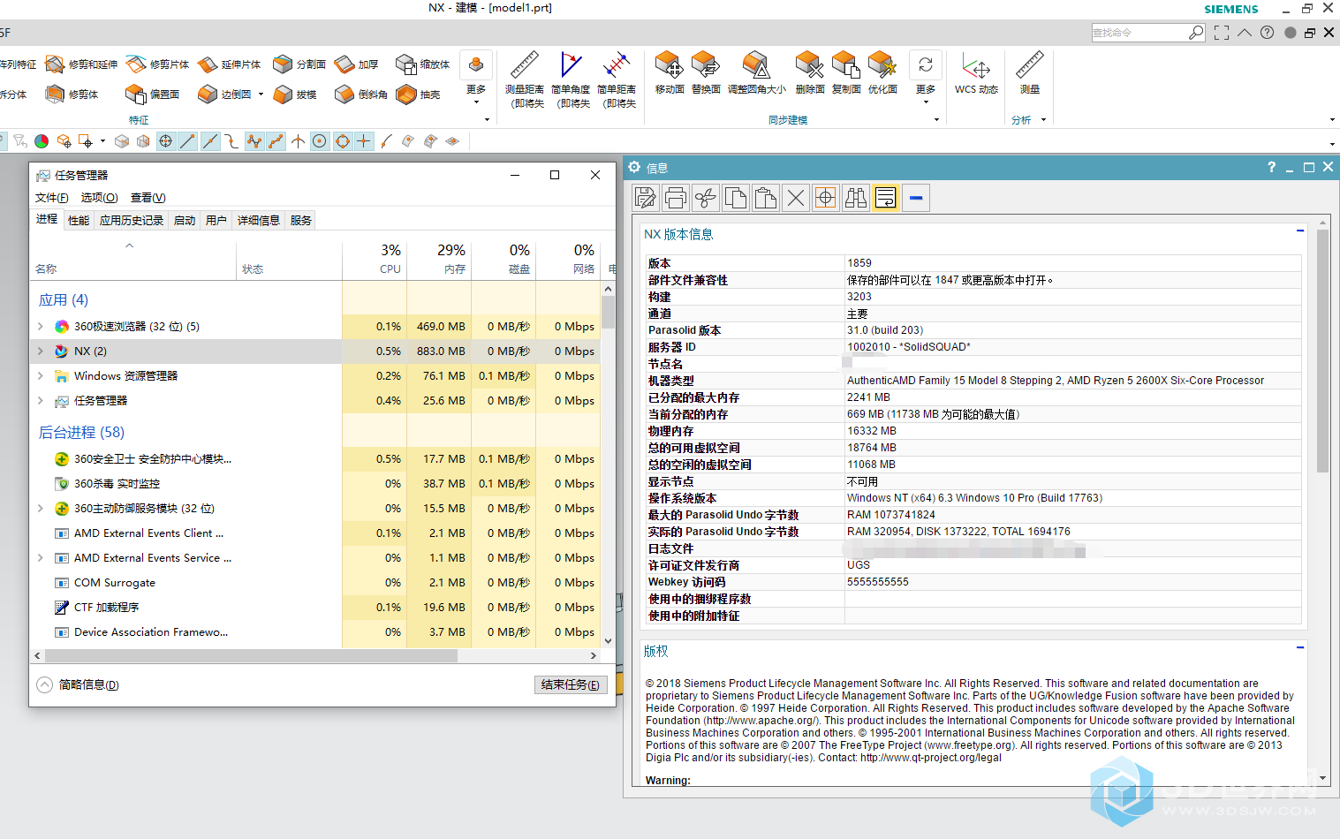1340x839 pixels.
Task: Select the 修剪体 trim body tool
Action: coord(72,94)
